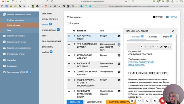Image resolution: width=184 pixels, height=104 pixels.
Task: Switch view to Таблица
Action: pos(172,17)
